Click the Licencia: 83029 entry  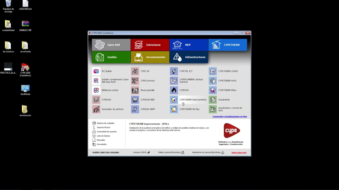[x=141, y=153]
